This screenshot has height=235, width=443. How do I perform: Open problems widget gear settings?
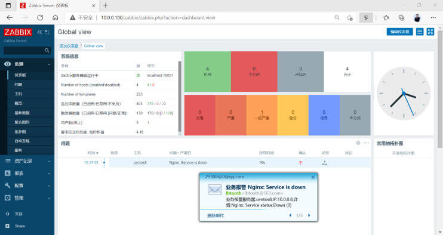(358, 143)
